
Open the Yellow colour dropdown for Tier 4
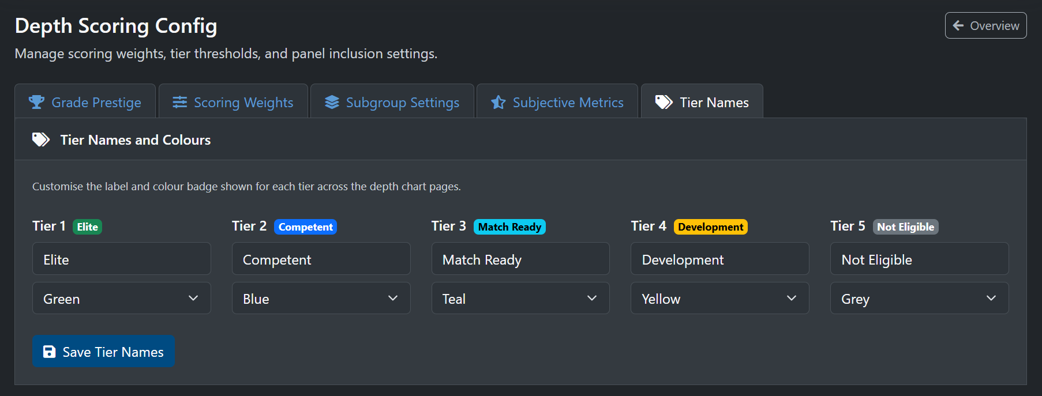tap(719, 298)
